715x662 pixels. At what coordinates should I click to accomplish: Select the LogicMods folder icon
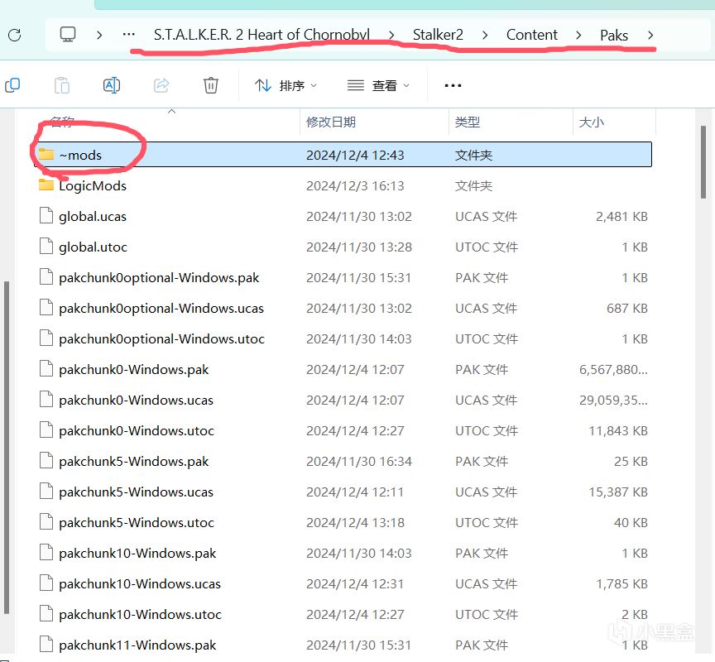coord(46,185)
